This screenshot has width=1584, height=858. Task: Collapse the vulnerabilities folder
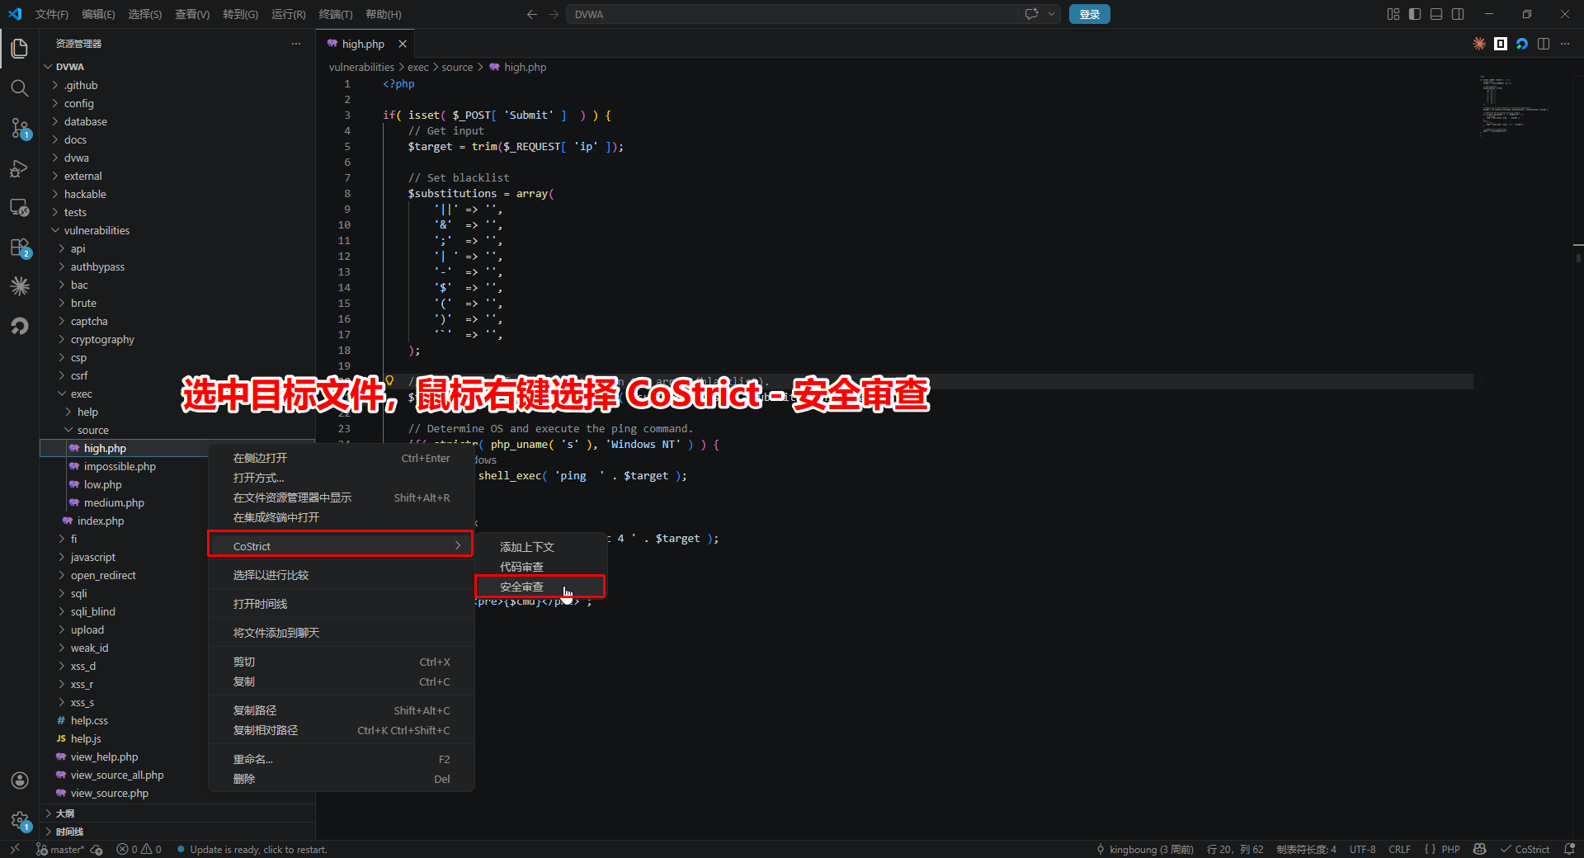[97, 230]
